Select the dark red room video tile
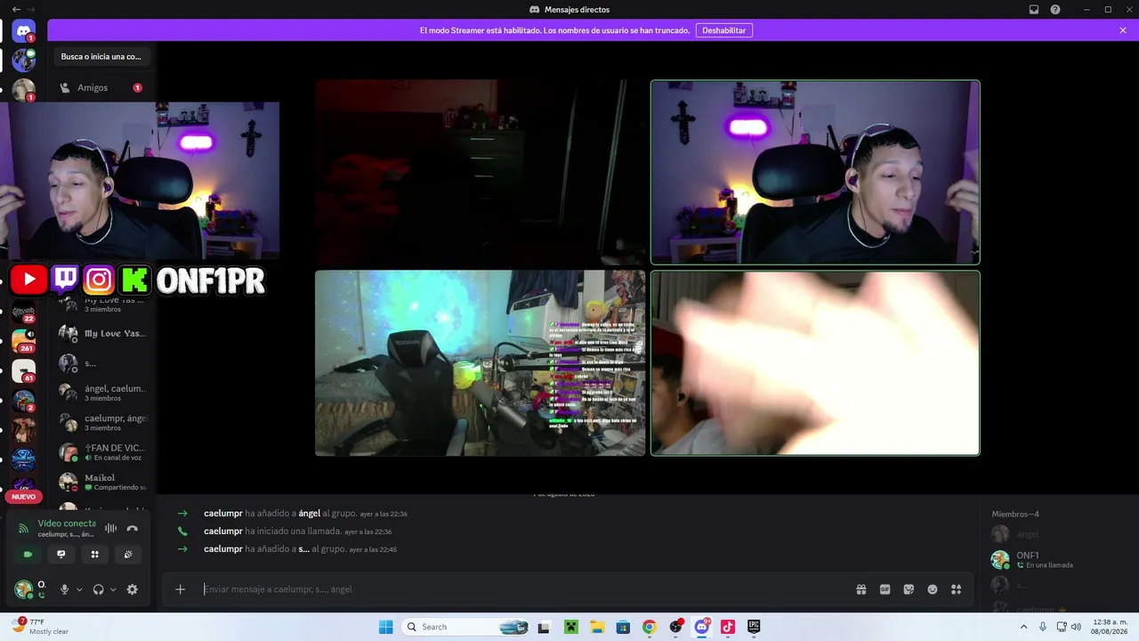Viewport: 1139px width, 641px height. pos(480,173)
